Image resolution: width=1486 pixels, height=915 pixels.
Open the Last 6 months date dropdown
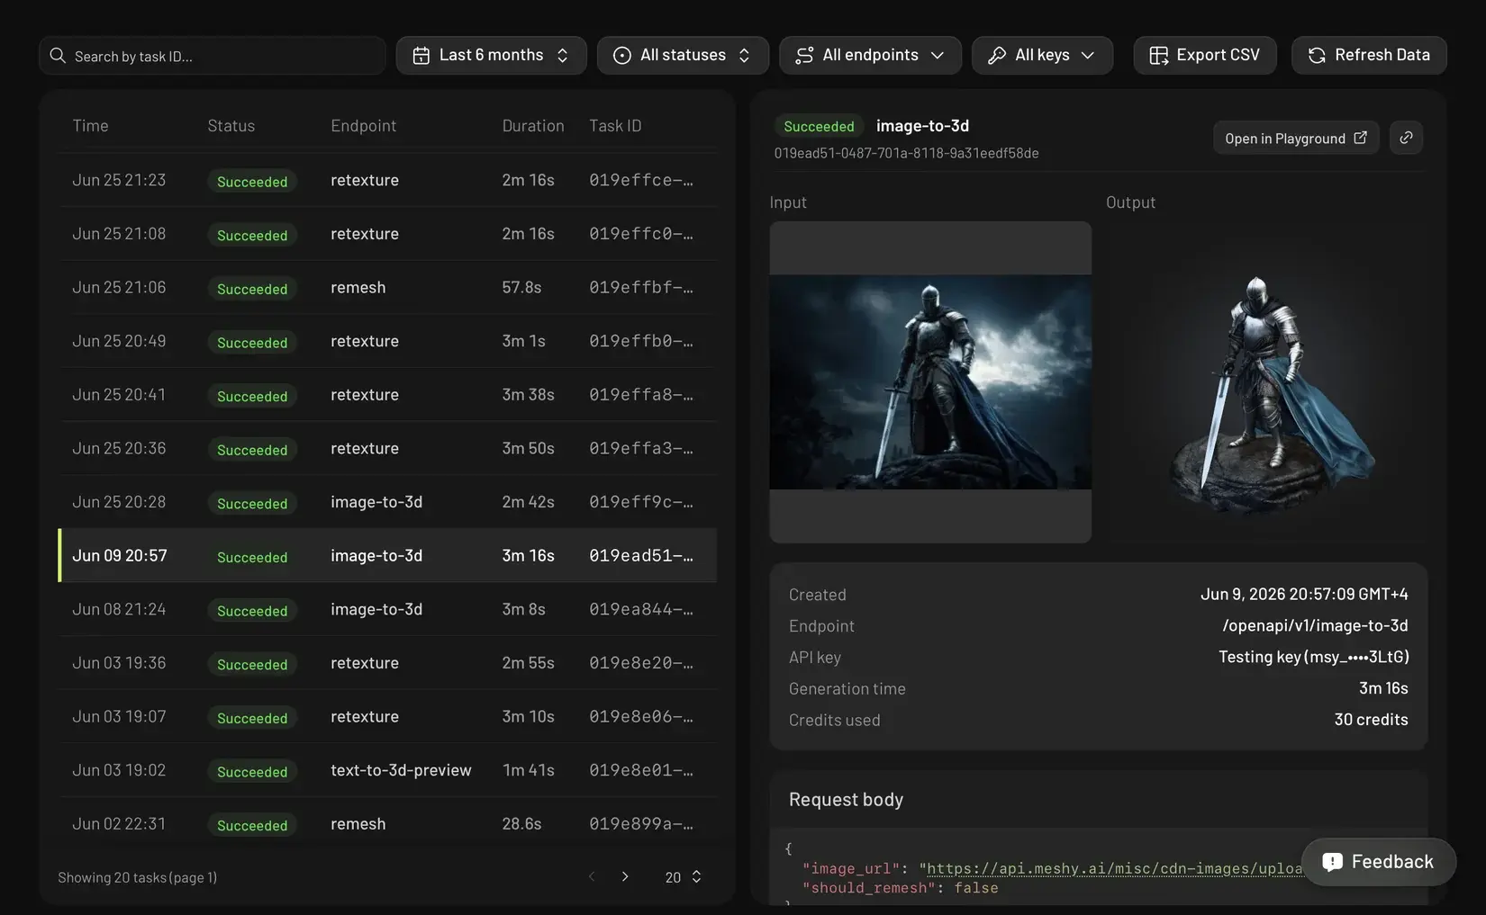(491, 55)
